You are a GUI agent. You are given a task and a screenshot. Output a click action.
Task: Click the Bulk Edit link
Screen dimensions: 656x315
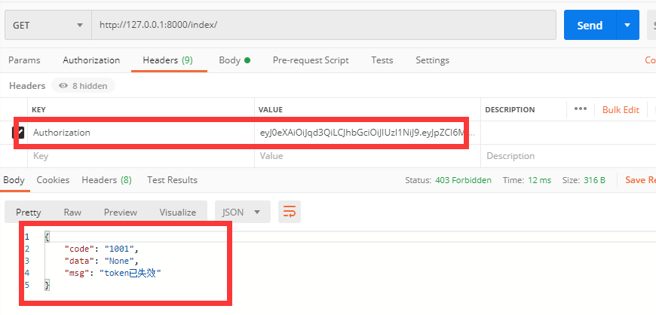[621, 110]
